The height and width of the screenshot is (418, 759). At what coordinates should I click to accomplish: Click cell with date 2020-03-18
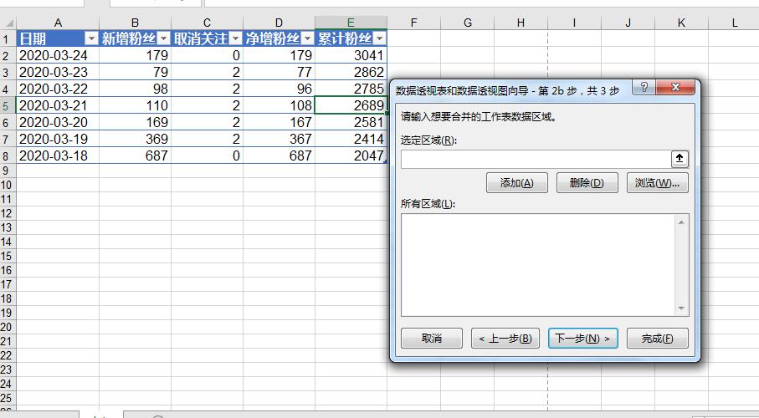pos(58,155)
